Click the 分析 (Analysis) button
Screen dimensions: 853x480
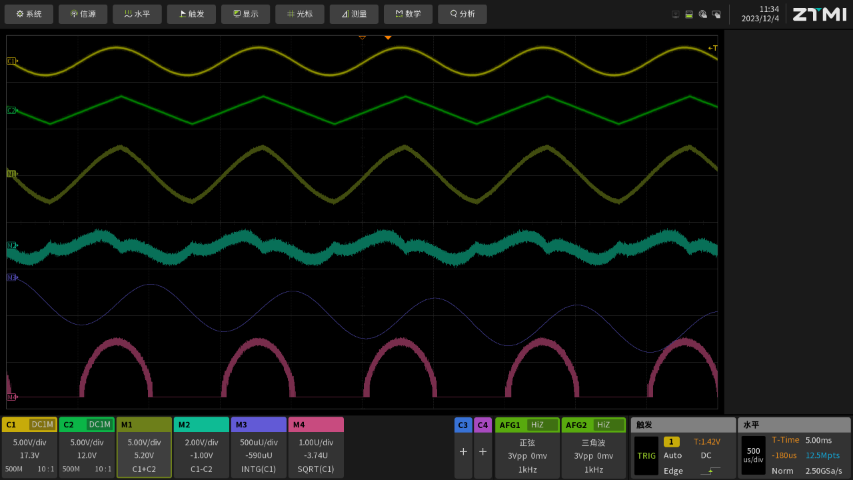(462, 14)
